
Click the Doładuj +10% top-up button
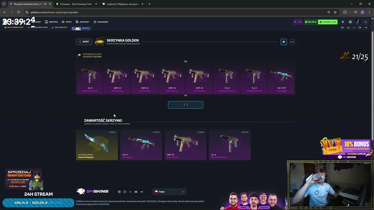point(328,22)
